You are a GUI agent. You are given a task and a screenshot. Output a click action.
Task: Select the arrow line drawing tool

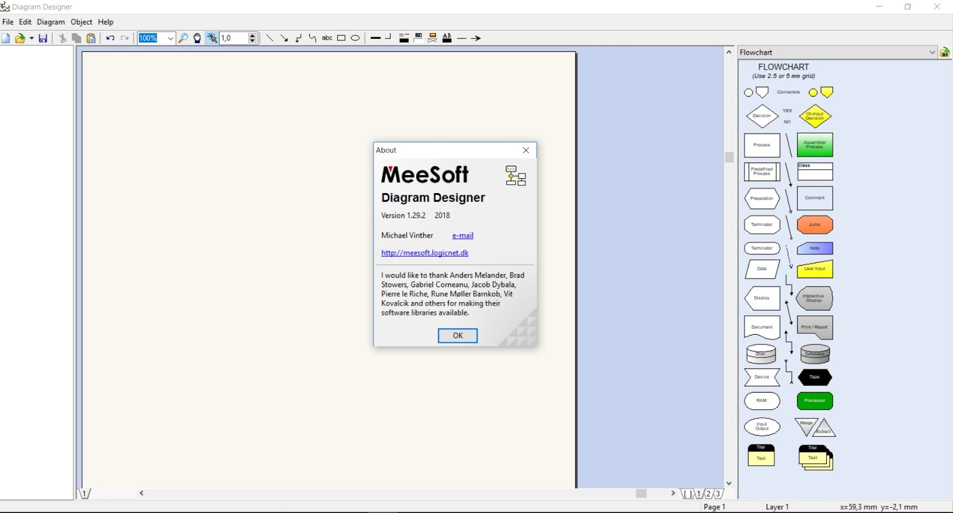(x=284, y=38)
